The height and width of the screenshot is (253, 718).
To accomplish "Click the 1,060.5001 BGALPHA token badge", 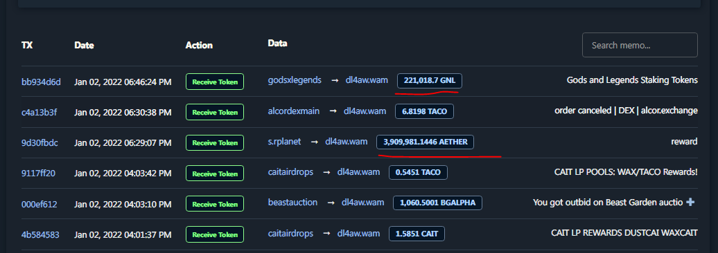I will [437, 203].
